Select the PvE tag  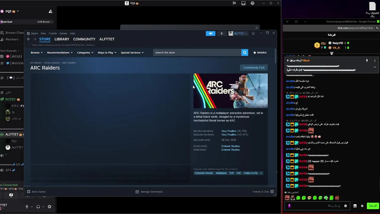pos(239,173)
